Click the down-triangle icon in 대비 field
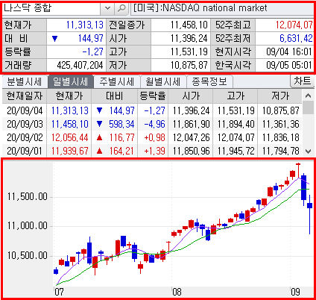This screenshot has height=300, width=316. coord(55,39)
